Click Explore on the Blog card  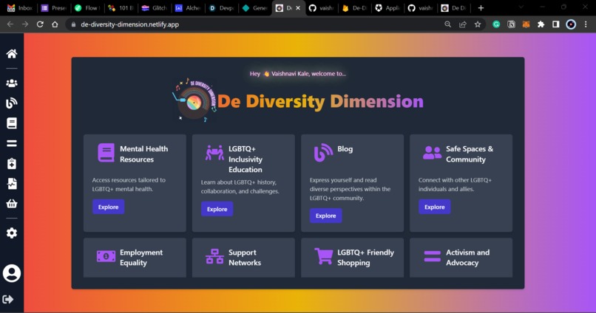[326, 216]
